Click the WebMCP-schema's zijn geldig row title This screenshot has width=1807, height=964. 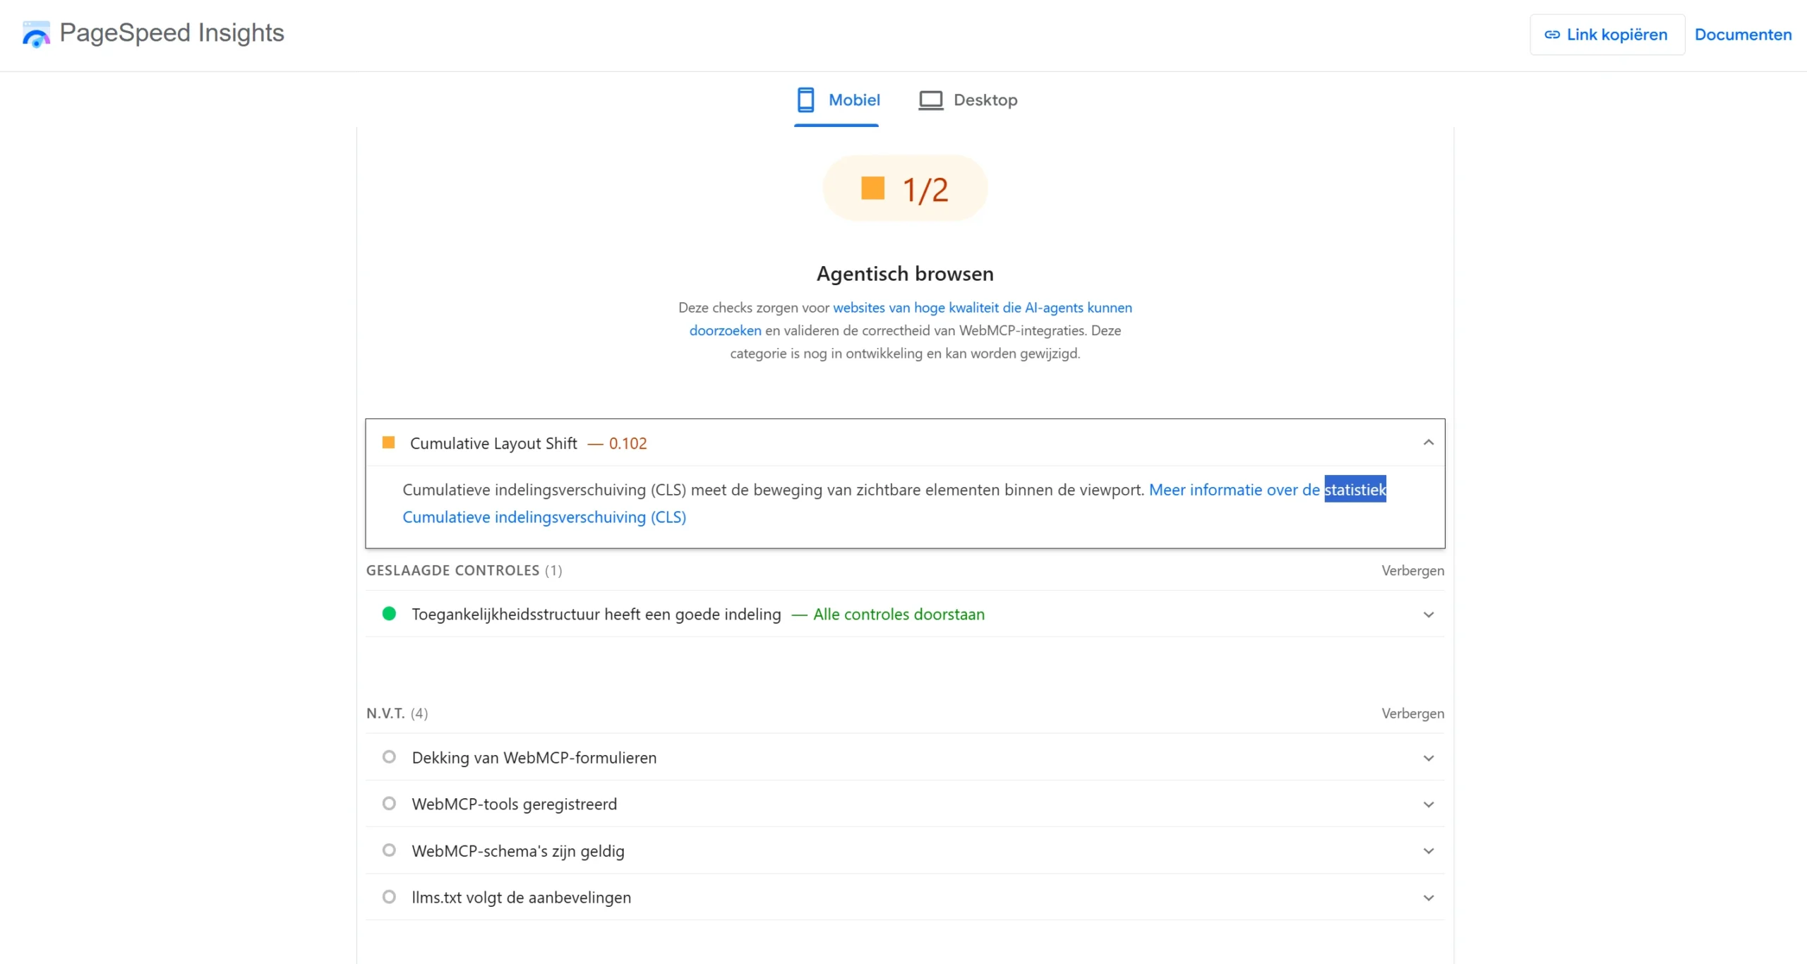(x=518, y=851)
